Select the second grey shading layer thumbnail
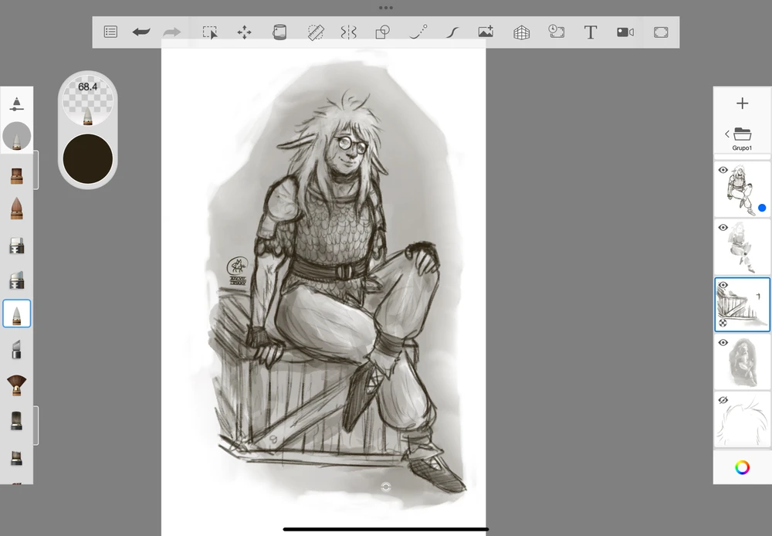This screenshot has height=536, width=772. [x=742, y=246]
